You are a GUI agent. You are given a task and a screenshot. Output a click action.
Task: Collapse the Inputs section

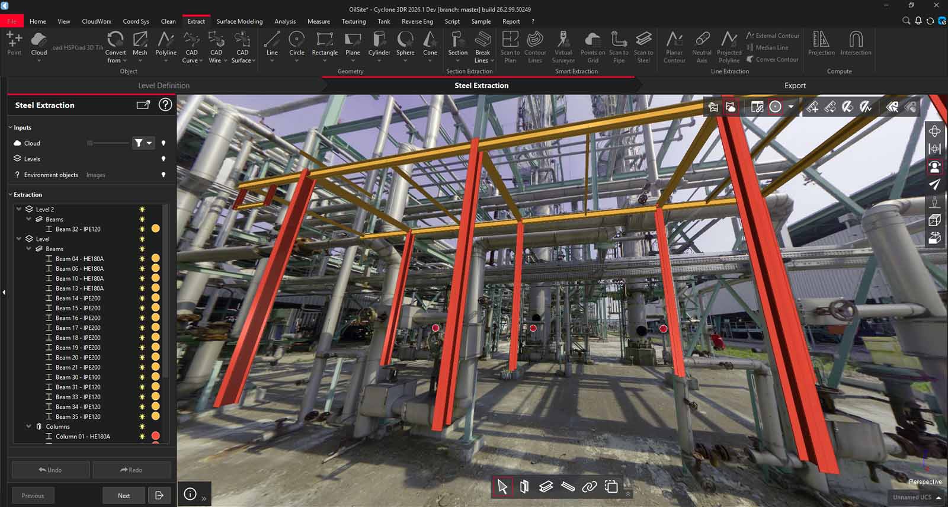11,127
